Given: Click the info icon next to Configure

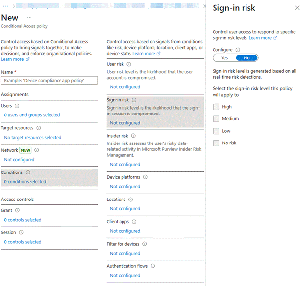Looking at the screenshot, I should (238, 50).
